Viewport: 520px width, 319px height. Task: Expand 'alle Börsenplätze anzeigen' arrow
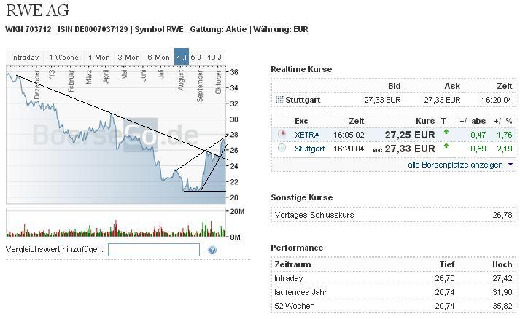click(x=510, y=165)
